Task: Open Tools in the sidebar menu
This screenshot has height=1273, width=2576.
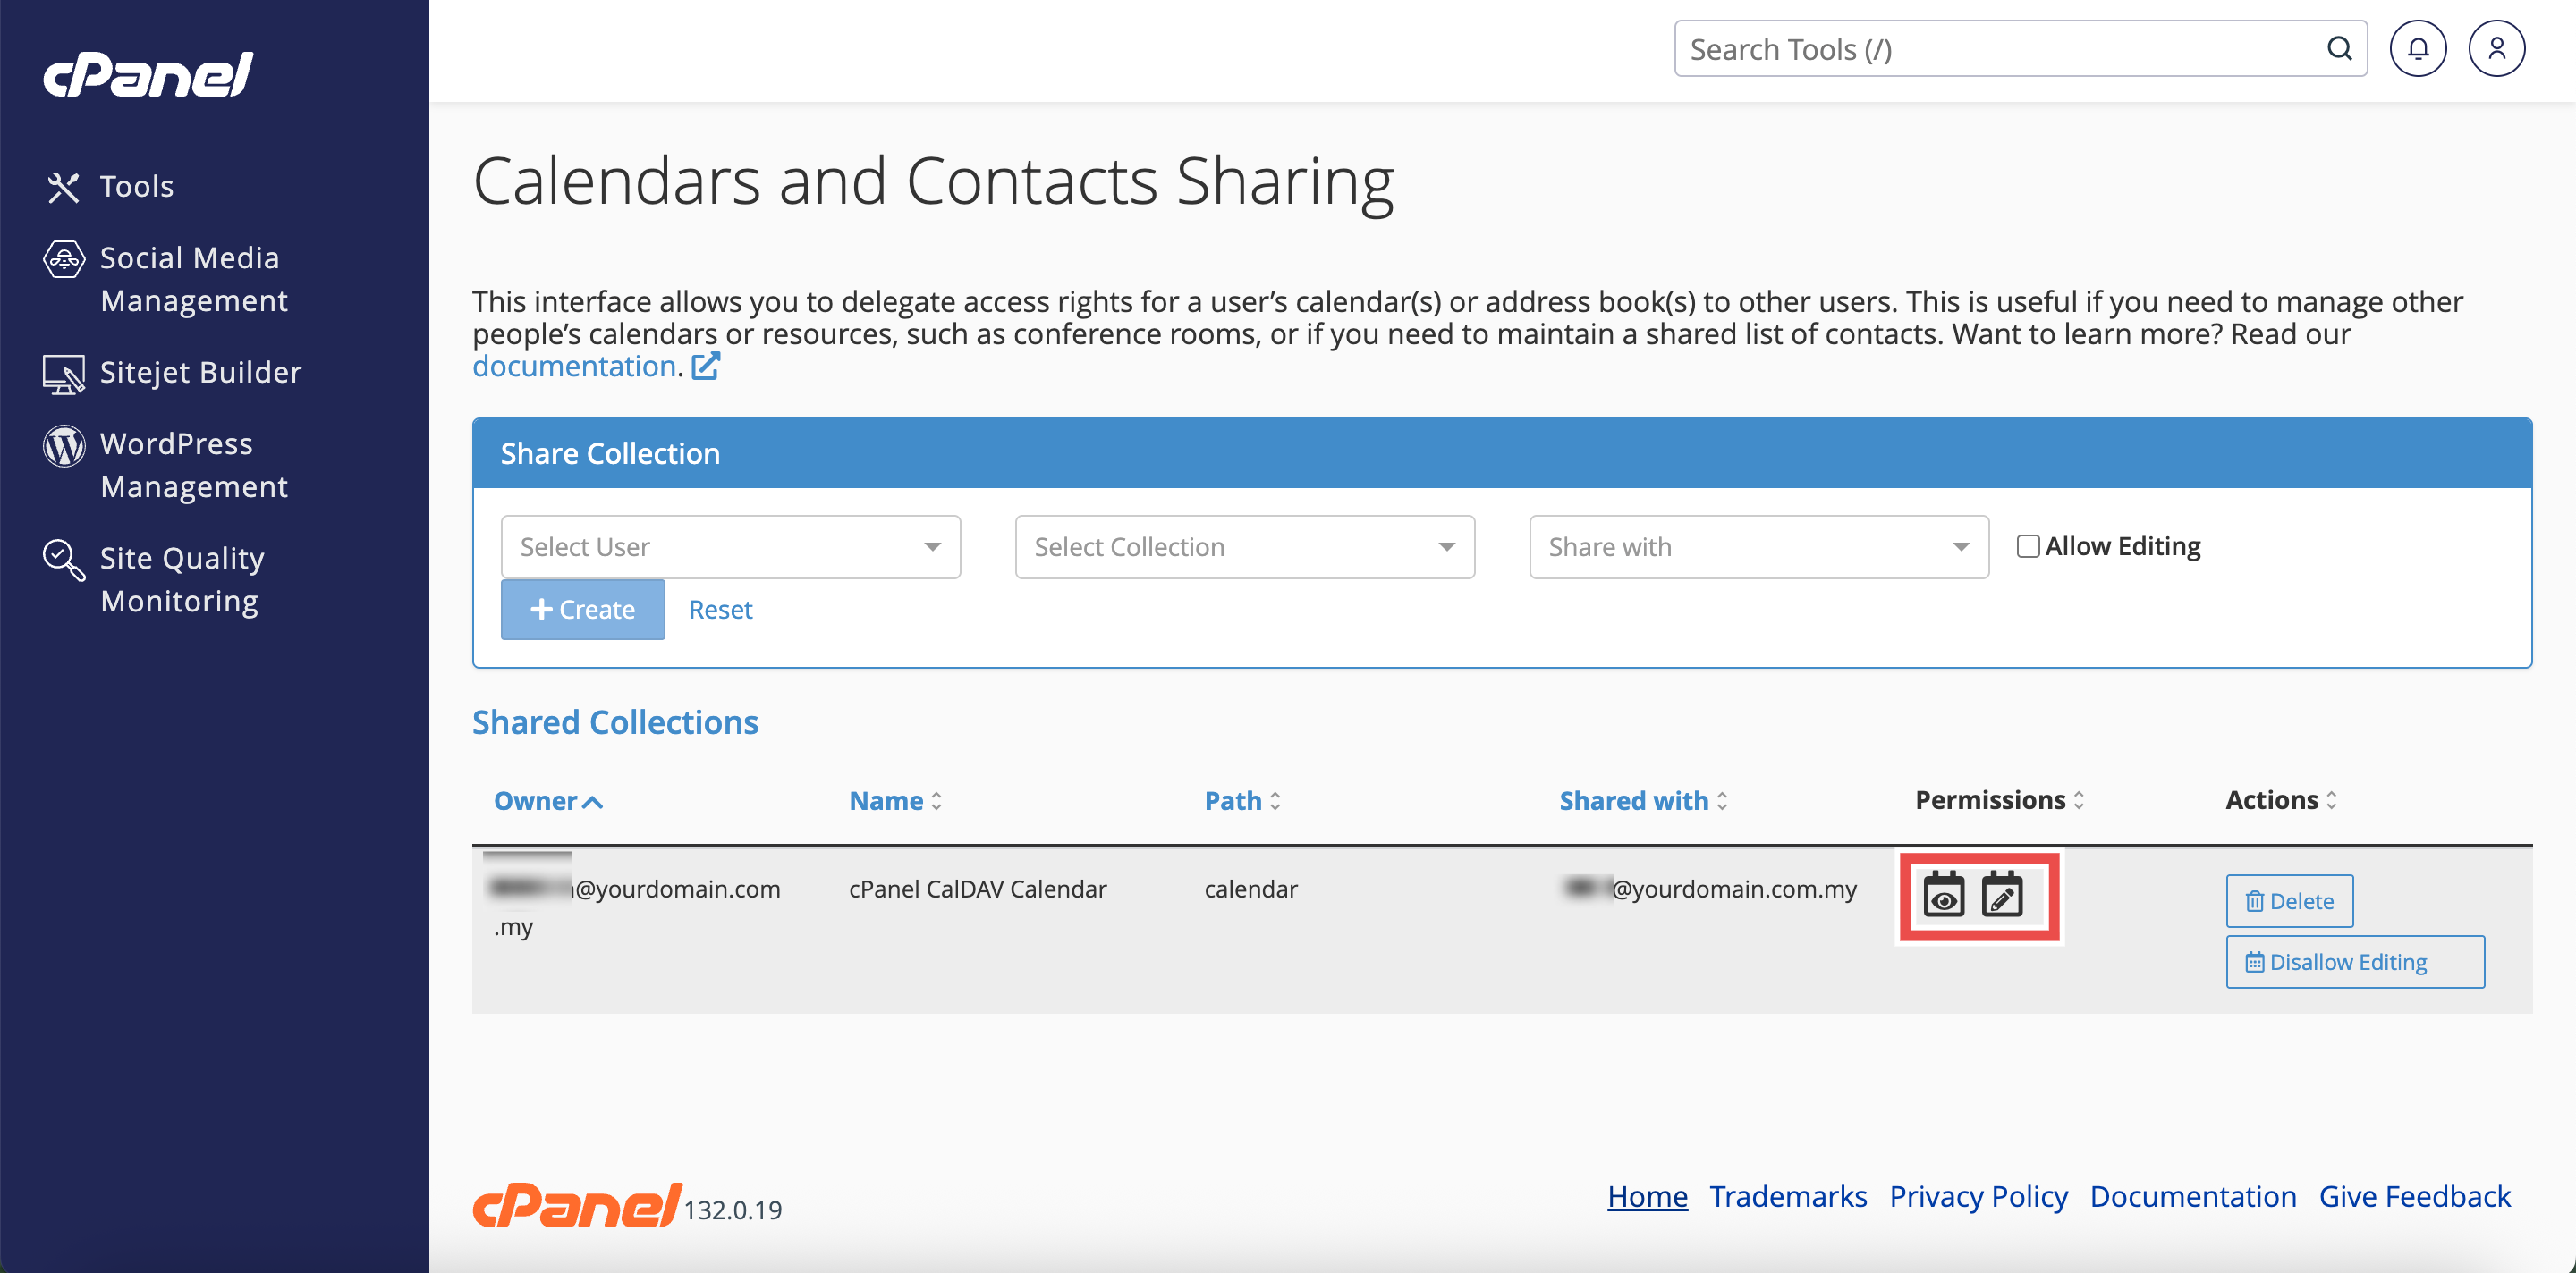Action: pyautogui.click(x=136, y=187)
